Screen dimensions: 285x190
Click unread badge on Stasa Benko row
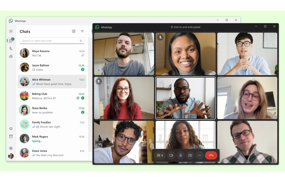point(83,112)
